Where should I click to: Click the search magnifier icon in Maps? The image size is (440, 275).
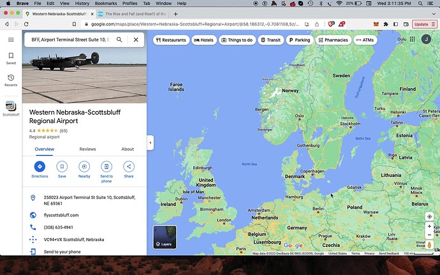[119, 40]
